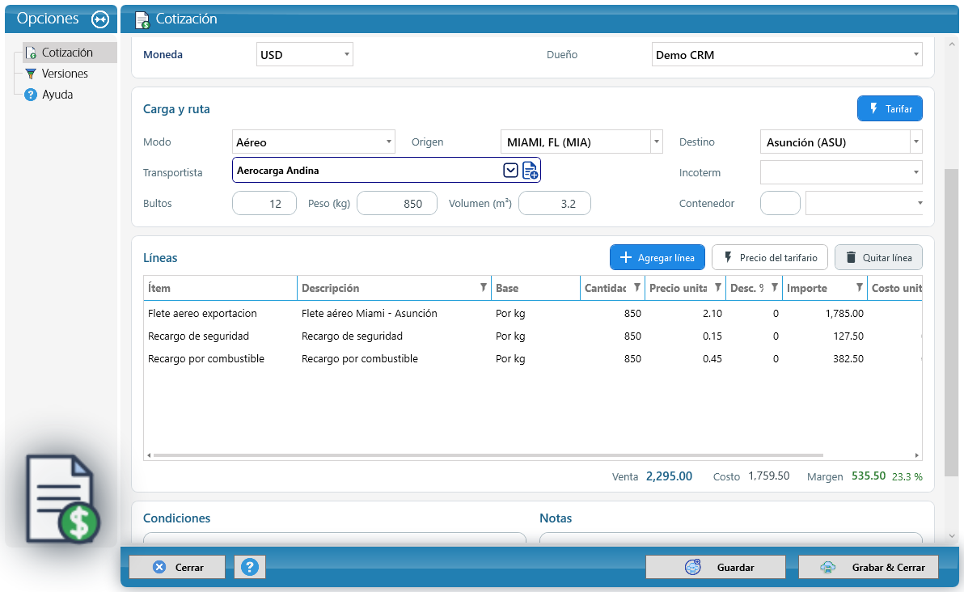This screenshot has width=964, height=592.
Task: Open Versiones in the options tree
Action: [x=65, y=74]
